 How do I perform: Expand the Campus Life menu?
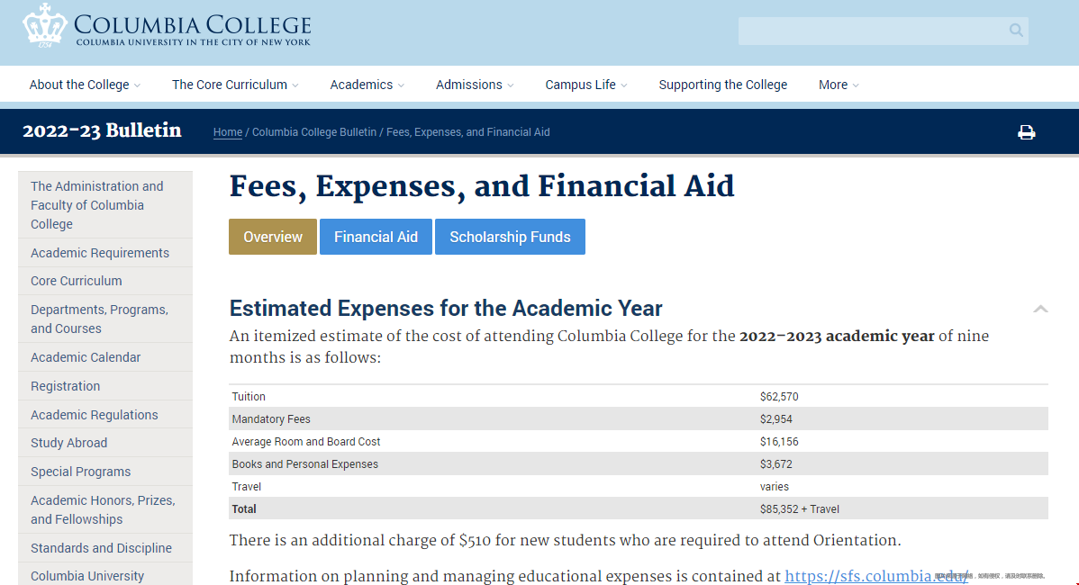(x=585, y=85)
